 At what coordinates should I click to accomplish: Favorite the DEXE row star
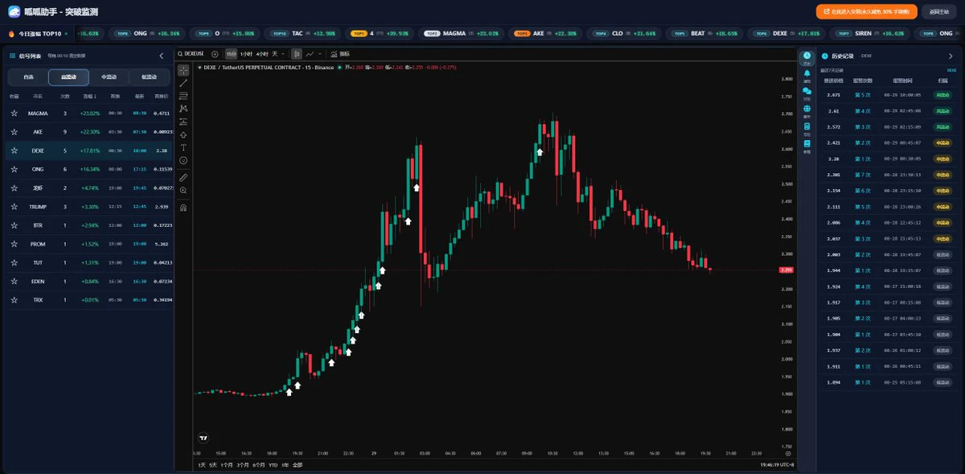click(14, 150)
